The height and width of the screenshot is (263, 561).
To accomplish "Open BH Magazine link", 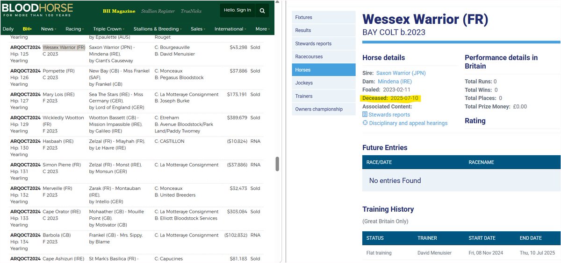I will tap(119, 11).
